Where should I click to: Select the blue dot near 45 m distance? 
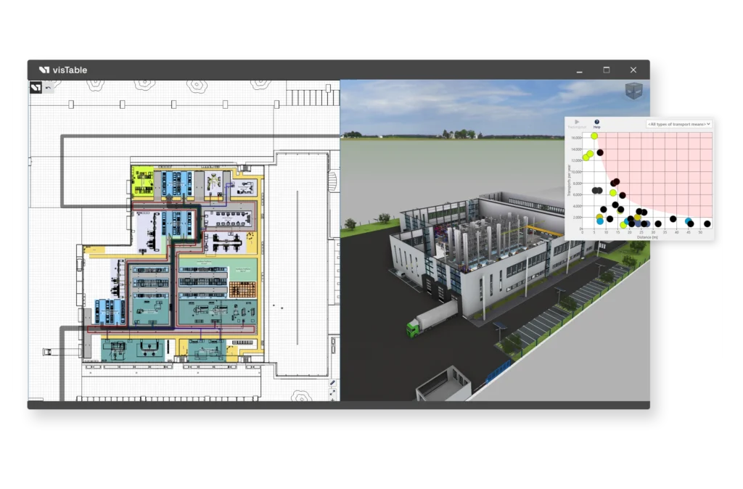688,221
